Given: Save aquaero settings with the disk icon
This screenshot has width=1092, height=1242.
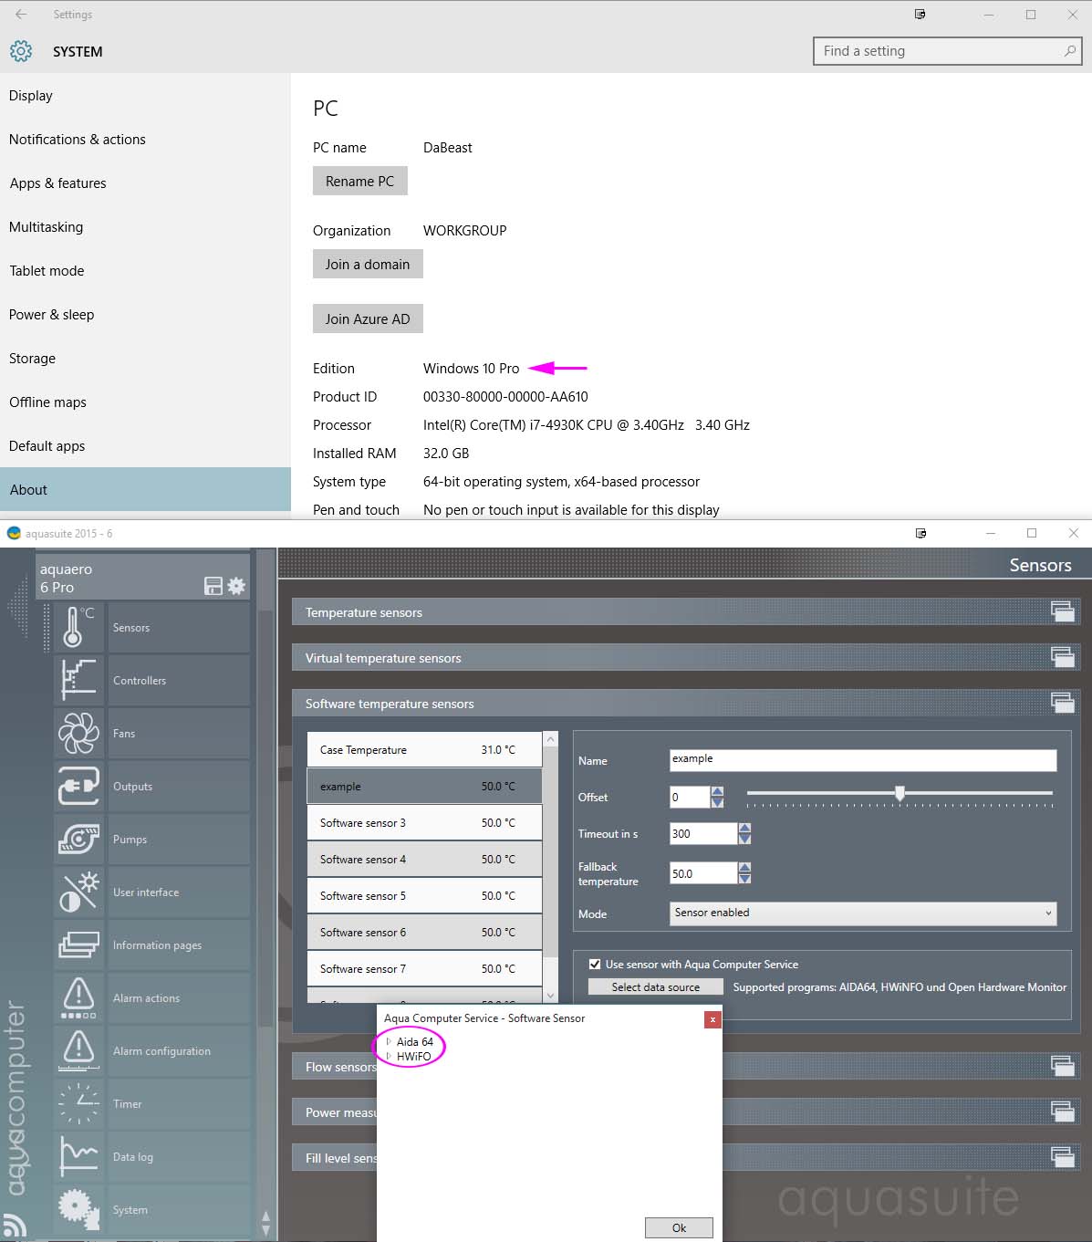Looking at the screenshot, I should click(x=213, y=586).
